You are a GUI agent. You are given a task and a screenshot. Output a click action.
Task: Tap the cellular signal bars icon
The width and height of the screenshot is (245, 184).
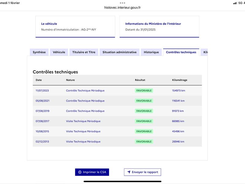235,3
